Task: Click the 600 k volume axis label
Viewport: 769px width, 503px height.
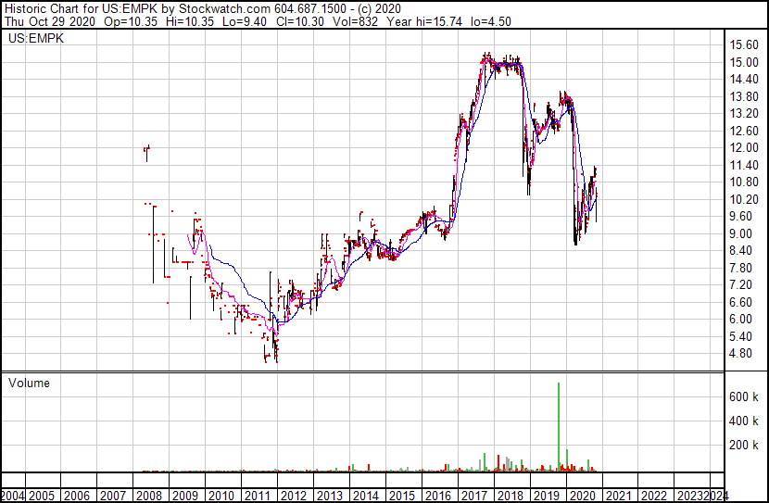Action: click(745, 396)
